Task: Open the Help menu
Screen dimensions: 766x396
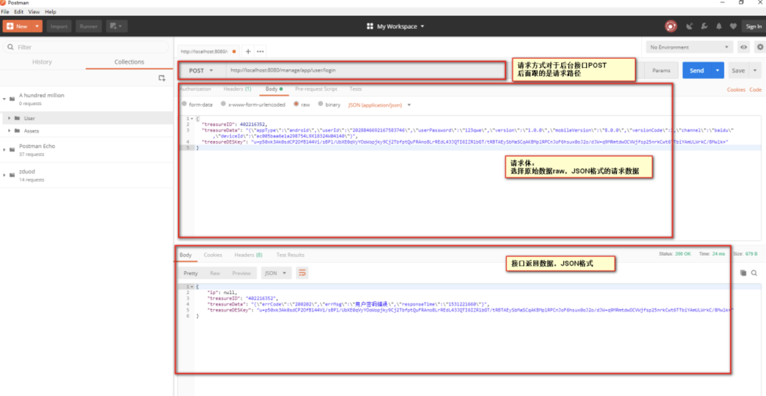Action: [x=51, y=11]
